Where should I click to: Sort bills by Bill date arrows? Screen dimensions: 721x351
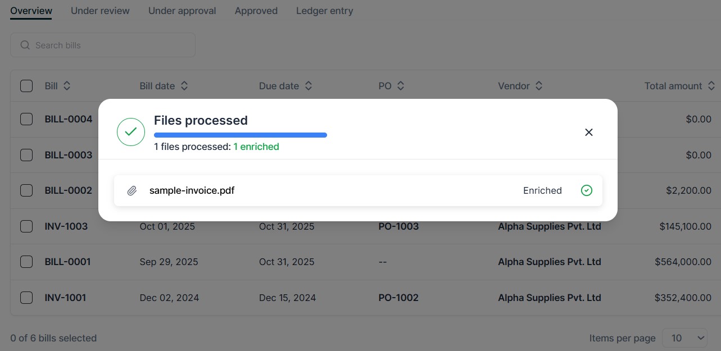[184, 86]
